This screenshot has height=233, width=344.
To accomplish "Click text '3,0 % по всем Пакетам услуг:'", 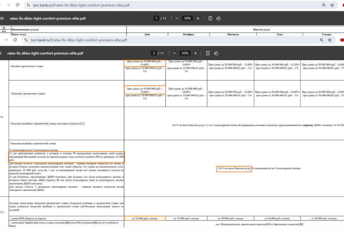I will (234, 168).
